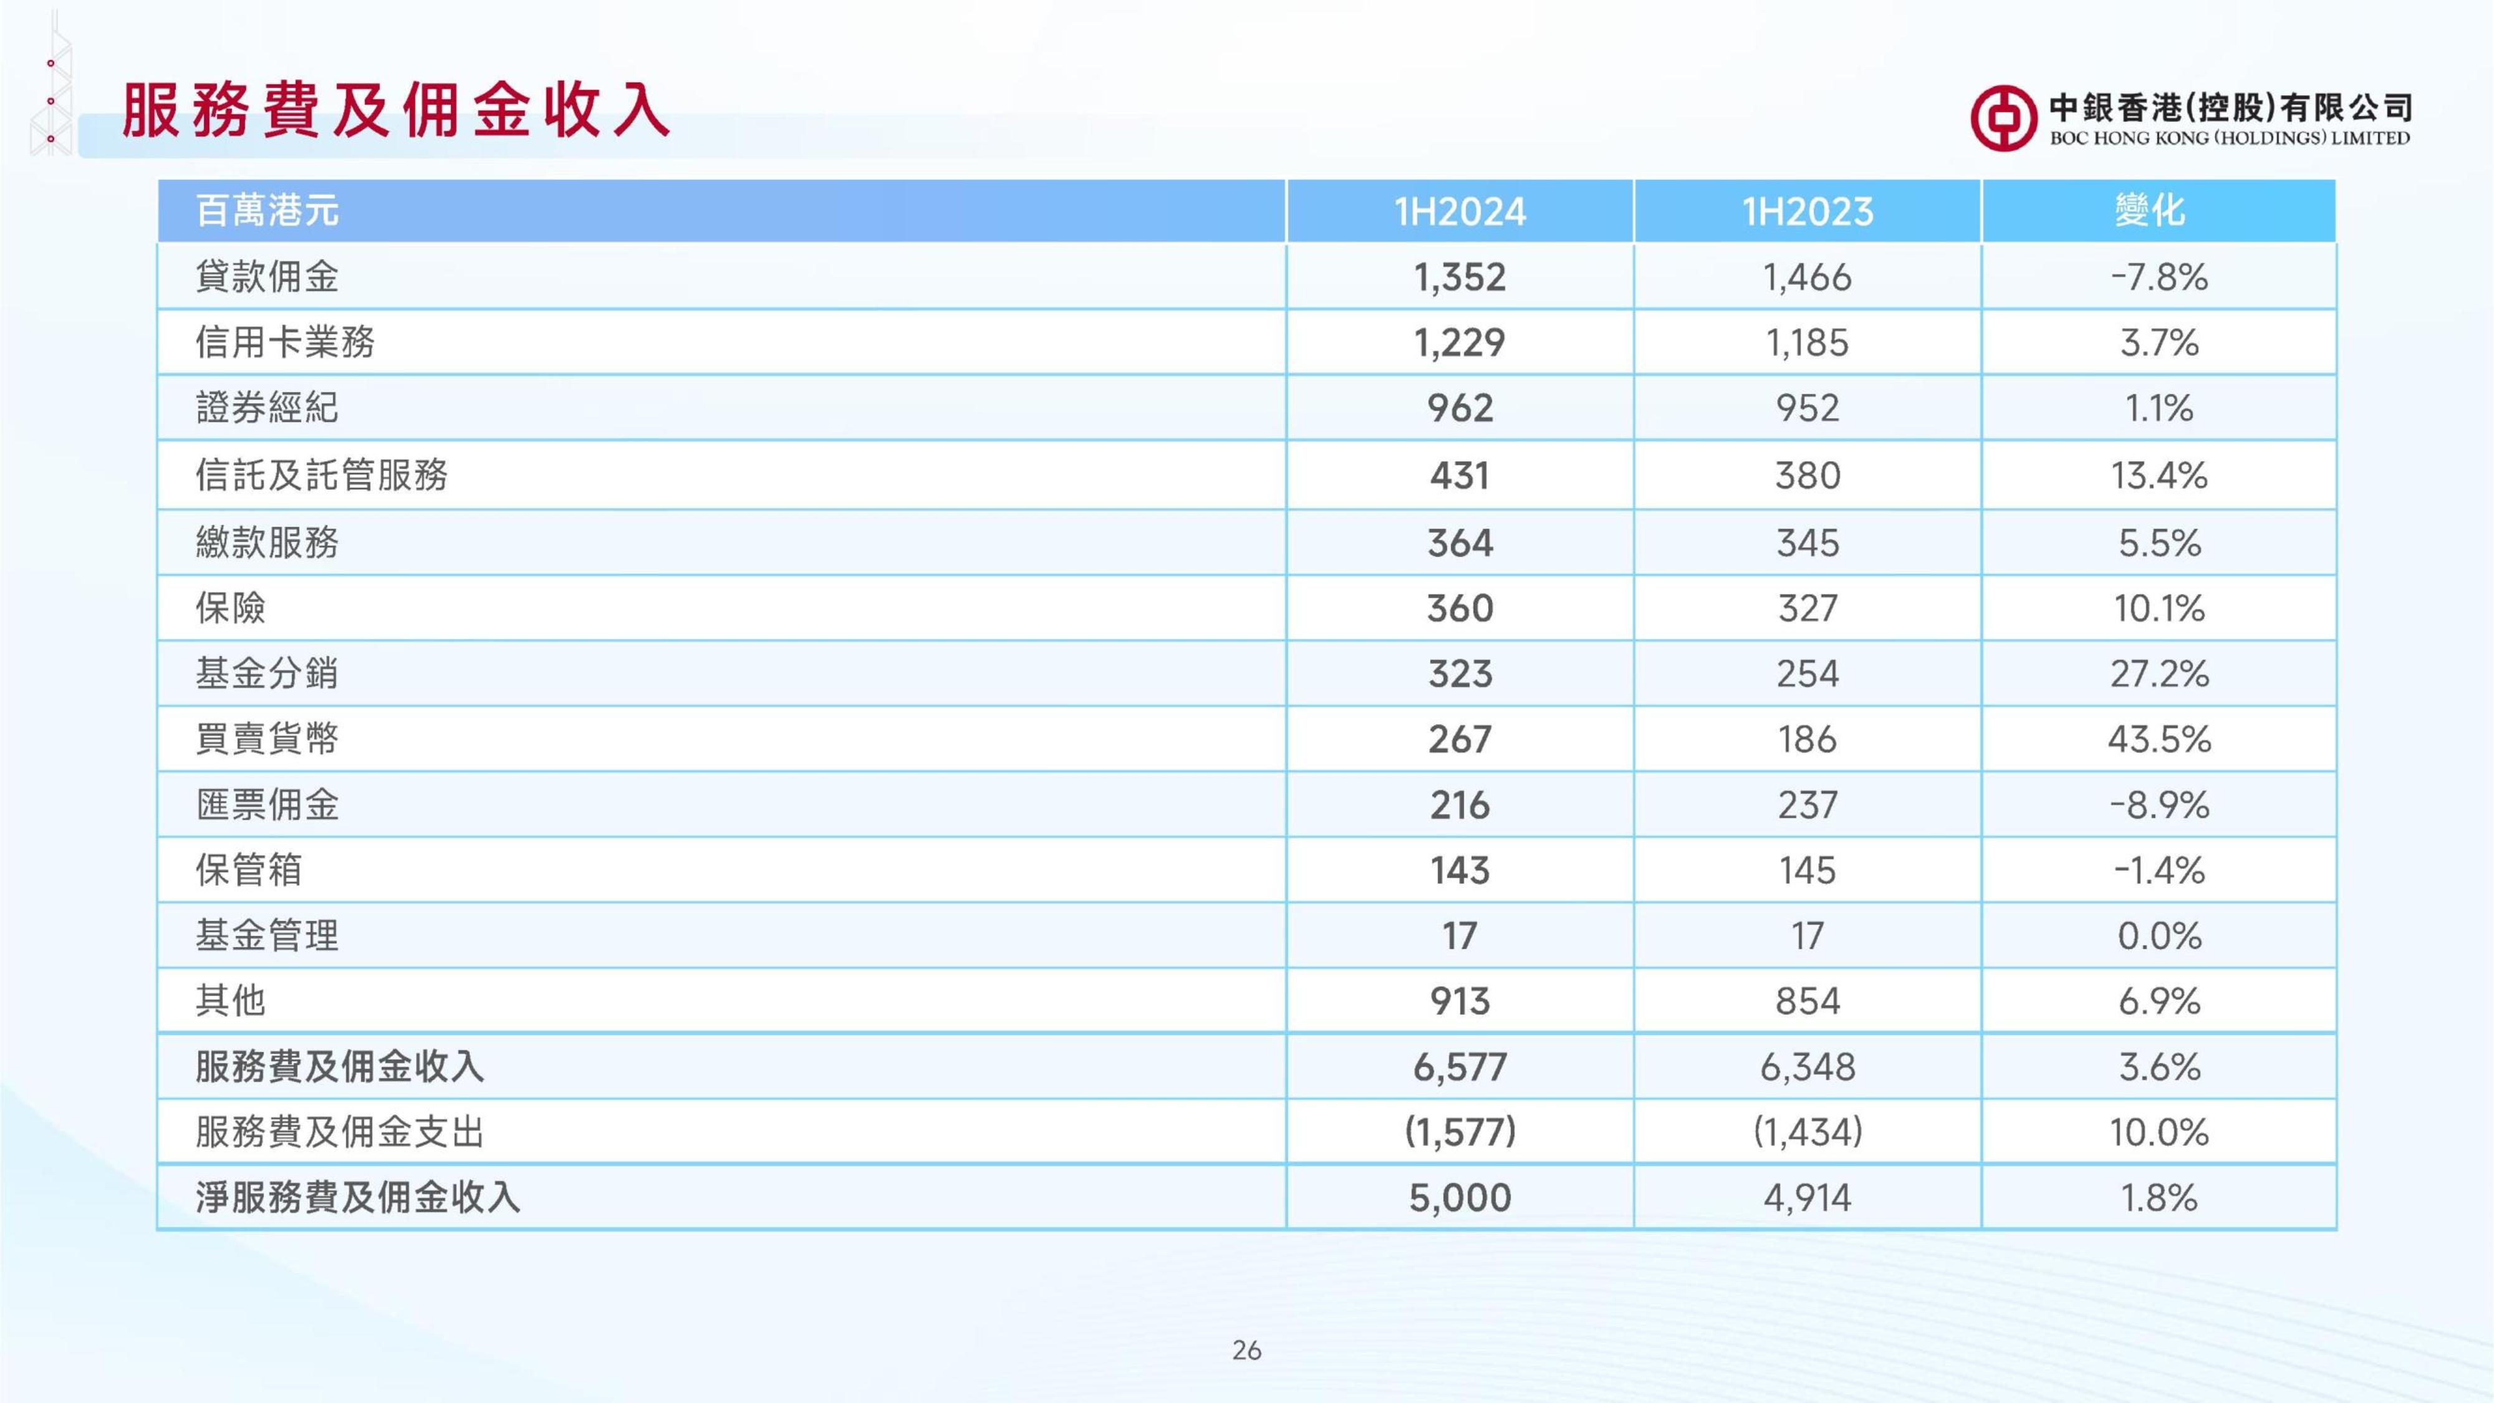Click the 962 securities brokerage value

click(x=1459, y=408)
